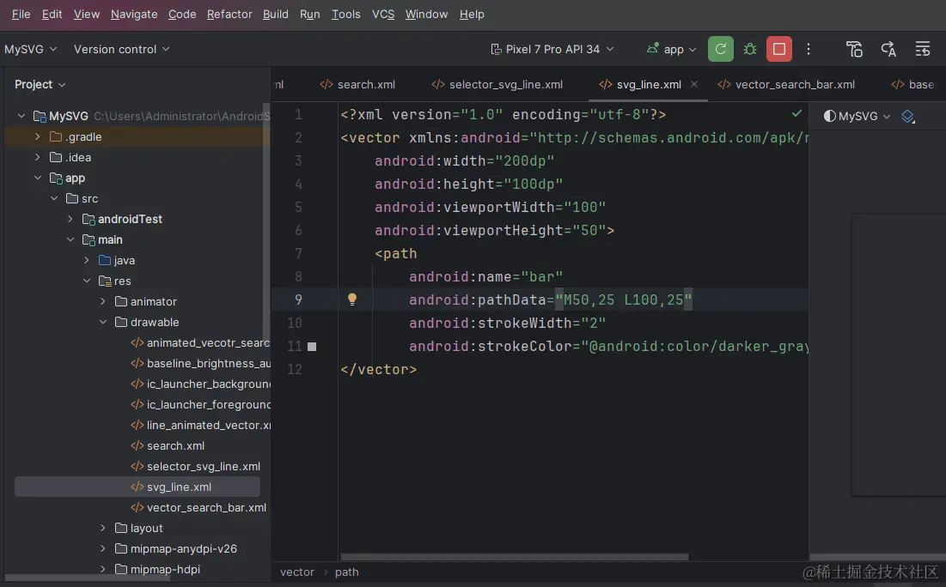Click the vector breadcrumb
The image size is (946, 587).
[296, 572]
